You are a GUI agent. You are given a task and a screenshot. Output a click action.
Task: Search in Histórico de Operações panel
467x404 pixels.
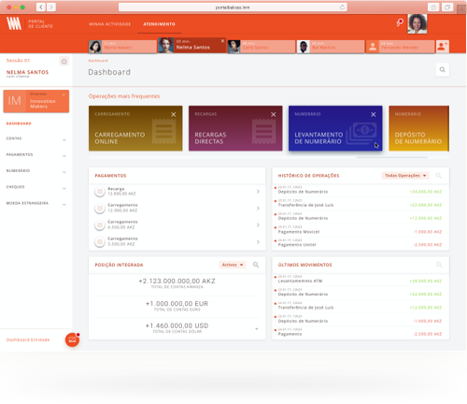tap(439, 176)
